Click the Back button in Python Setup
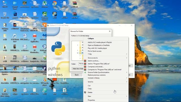Screen dimensions: 181x102 click(77, 75)
